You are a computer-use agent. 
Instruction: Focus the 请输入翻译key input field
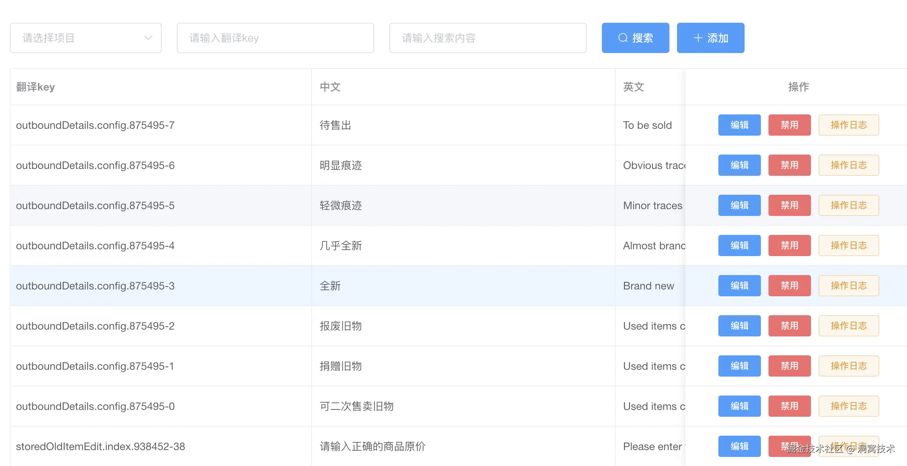point(275,38)
